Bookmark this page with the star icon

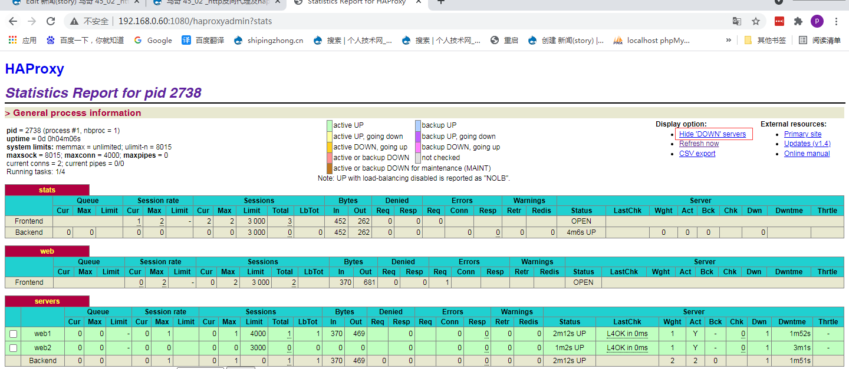[x=756, y=21]
